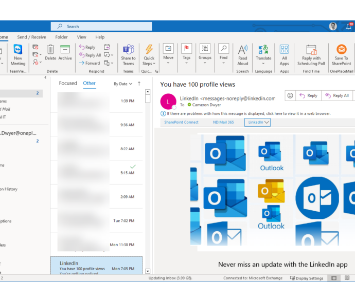Open the TeamViewer New Meeting icon
This screenshot has width=355, height=282.
point(18,50)
